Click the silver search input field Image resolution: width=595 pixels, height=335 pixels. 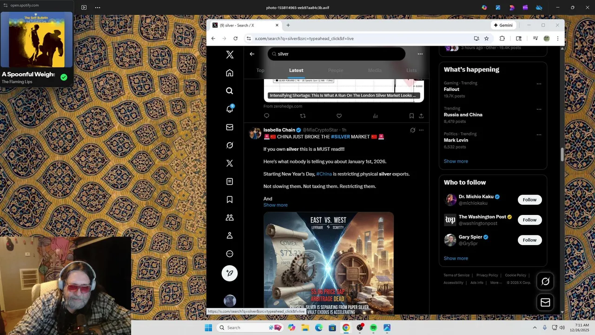point(337,54)
